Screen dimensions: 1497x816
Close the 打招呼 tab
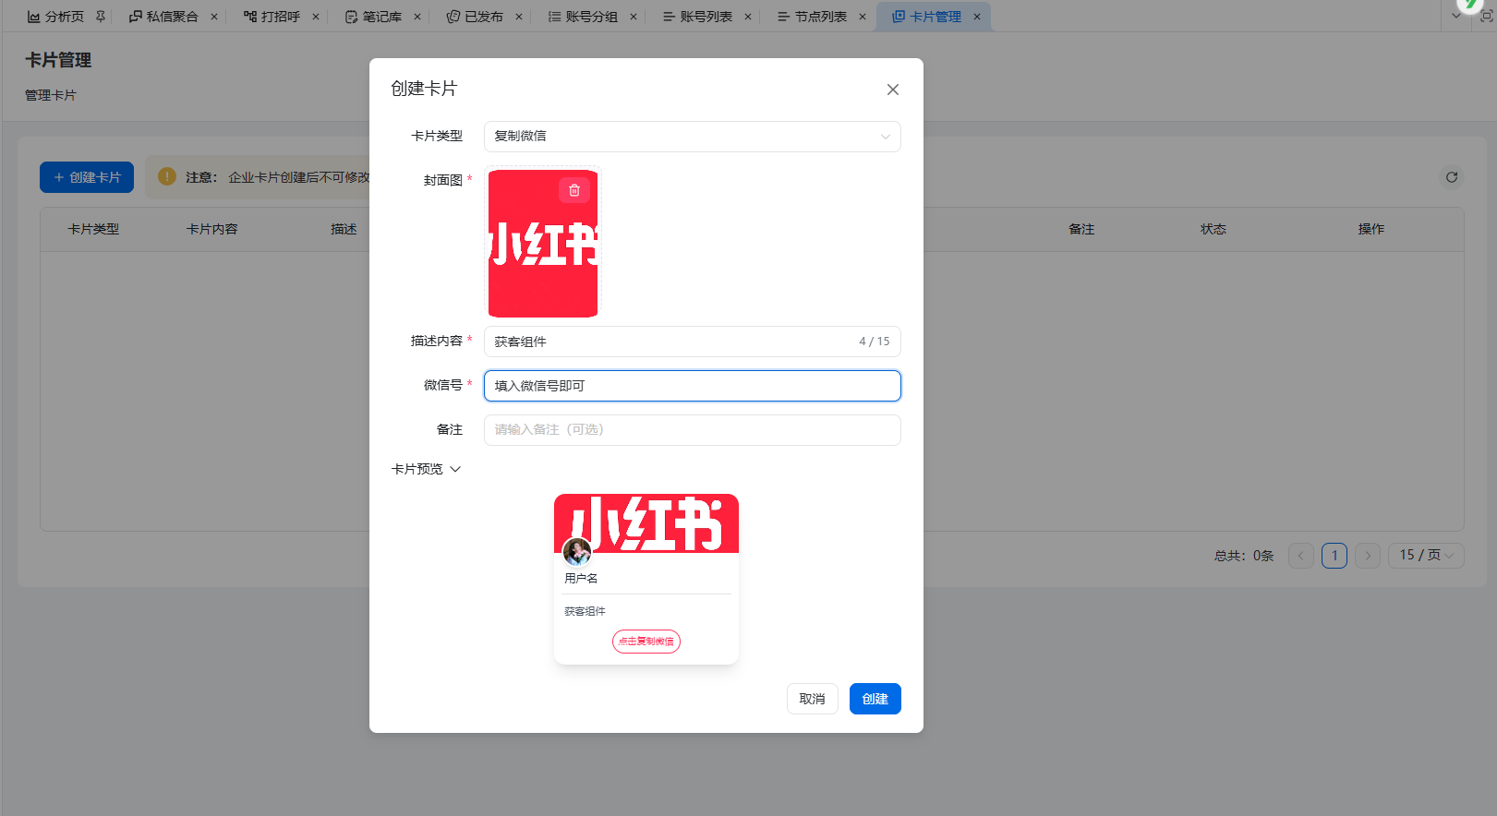[316, 17]
